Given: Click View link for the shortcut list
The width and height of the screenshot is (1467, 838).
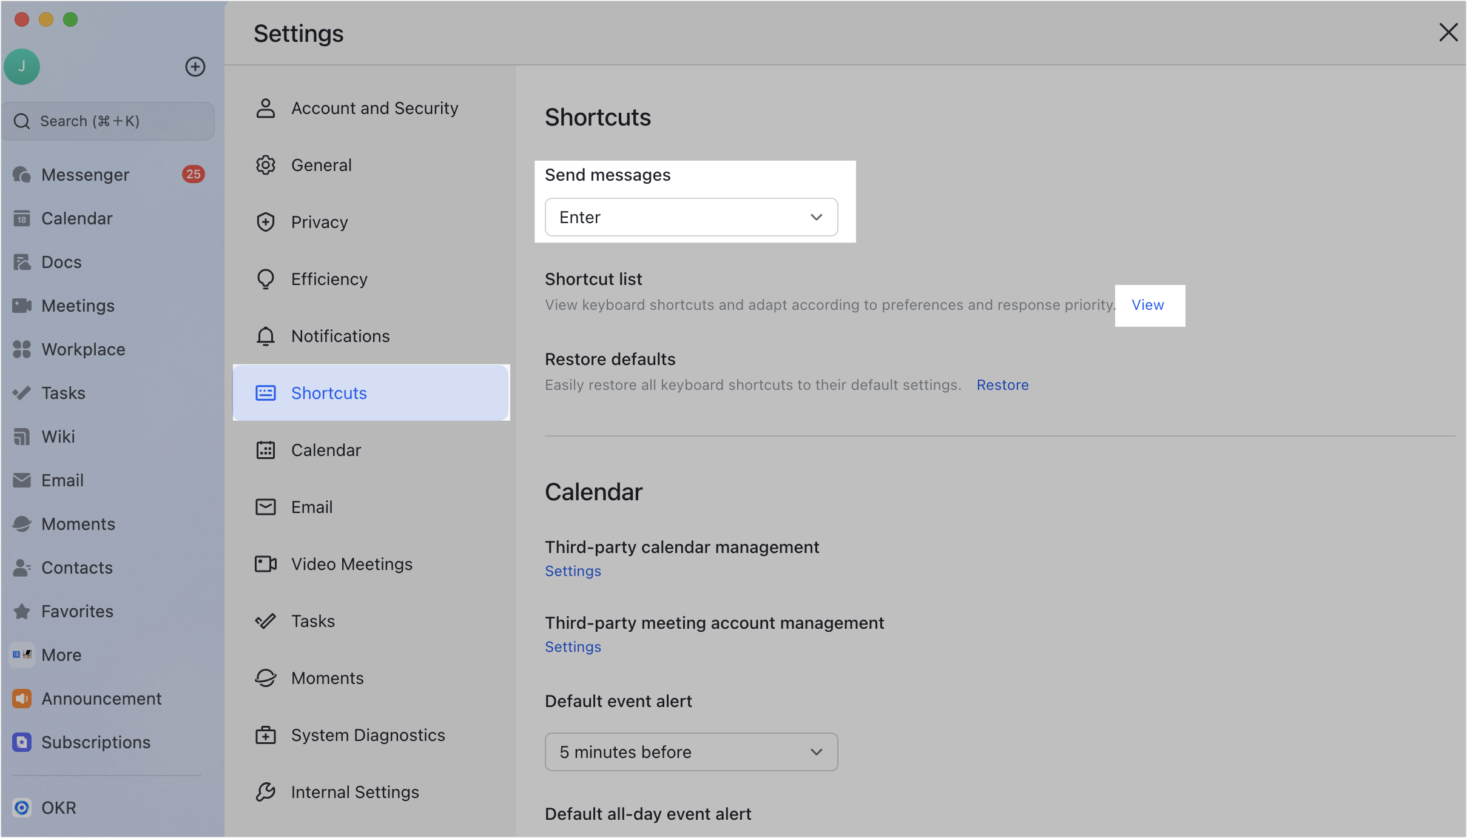Looking at the screenshot, I should coord(1148,305).
